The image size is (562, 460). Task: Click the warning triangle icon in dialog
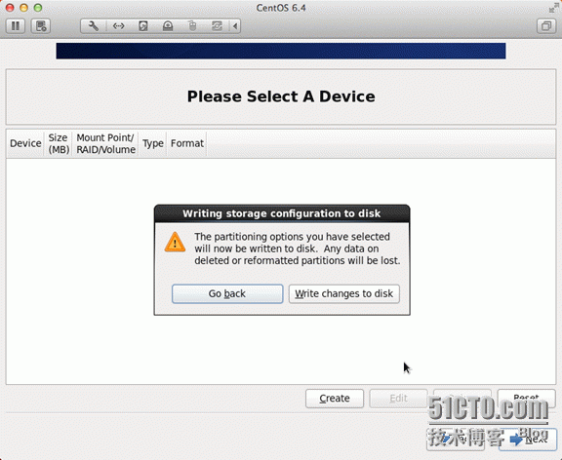(x=175, y=243)
